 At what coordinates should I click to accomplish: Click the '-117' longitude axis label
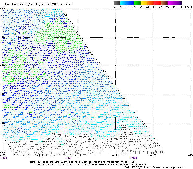click(40, 155)
